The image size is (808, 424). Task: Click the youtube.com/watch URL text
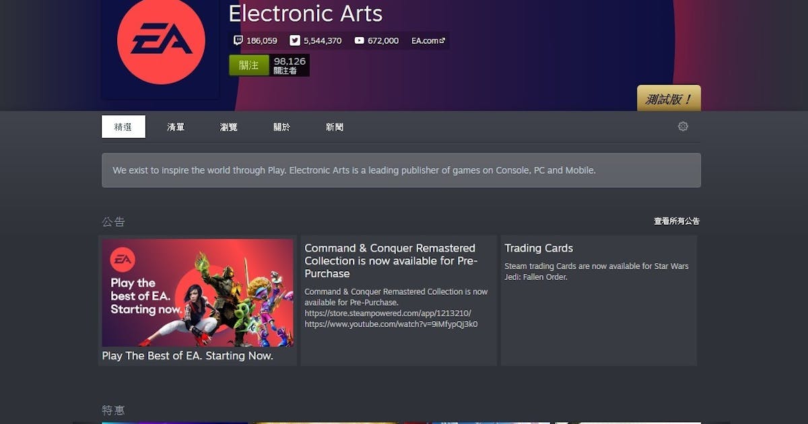click(x=391, y=324)
